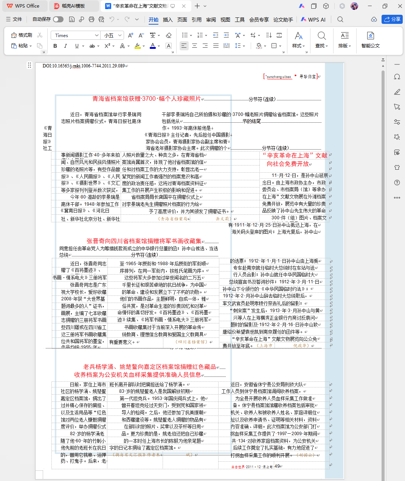Click the decrease font size icon
405x481 pixels.
click(141, 35)
